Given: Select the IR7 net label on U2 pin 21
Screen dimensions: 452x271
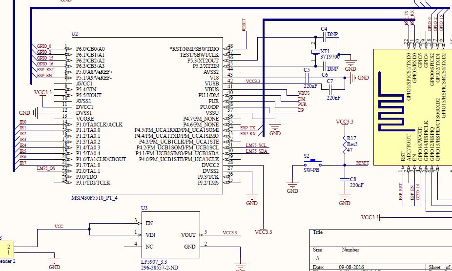Looking at the screenshot, I should (x=23, y=163).
